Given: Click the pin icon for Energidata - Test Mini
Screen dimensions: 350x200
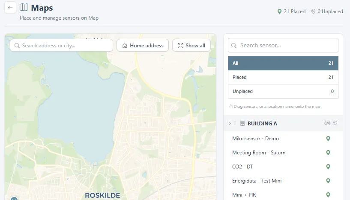Looking at the screenshot, I should 328,181.
